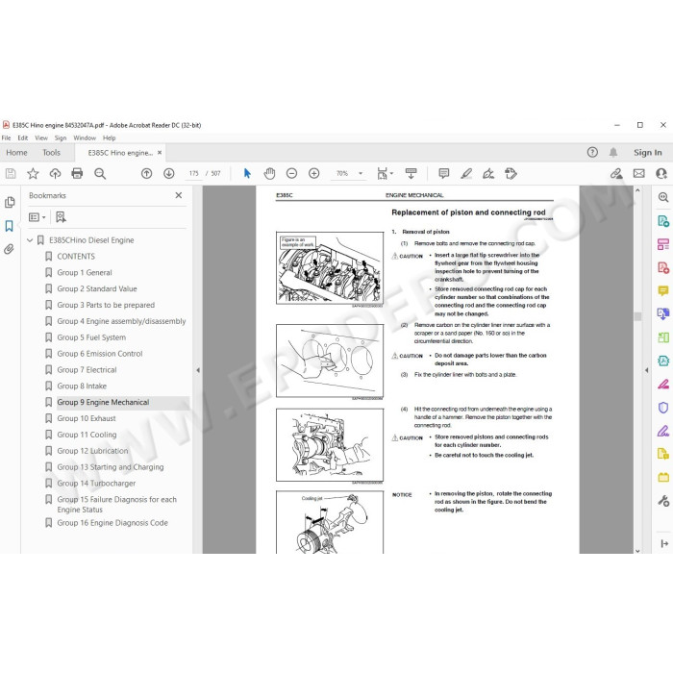Open Find text magnifier icon
Screen dimensions: 673x673
pos(100,173)
